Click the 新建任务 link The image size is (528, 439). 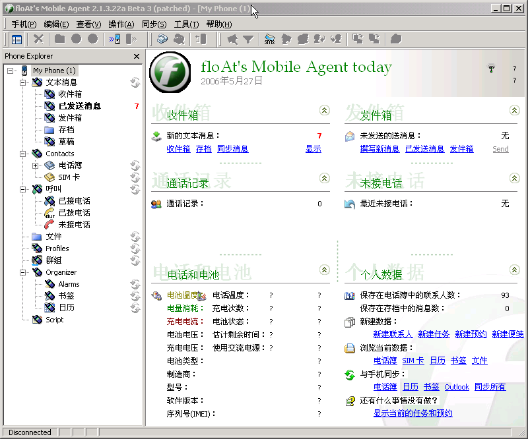(x=434, y=334)
